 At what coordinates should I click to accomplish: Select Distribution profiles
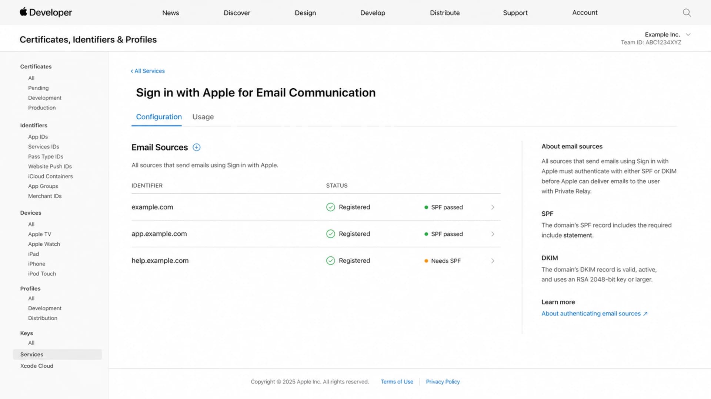[43, 318]
